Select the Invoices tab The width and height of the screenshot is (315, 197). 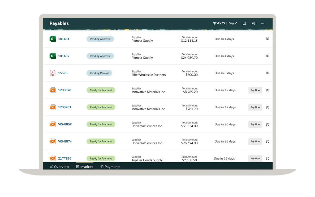click(x=85, y=167)
